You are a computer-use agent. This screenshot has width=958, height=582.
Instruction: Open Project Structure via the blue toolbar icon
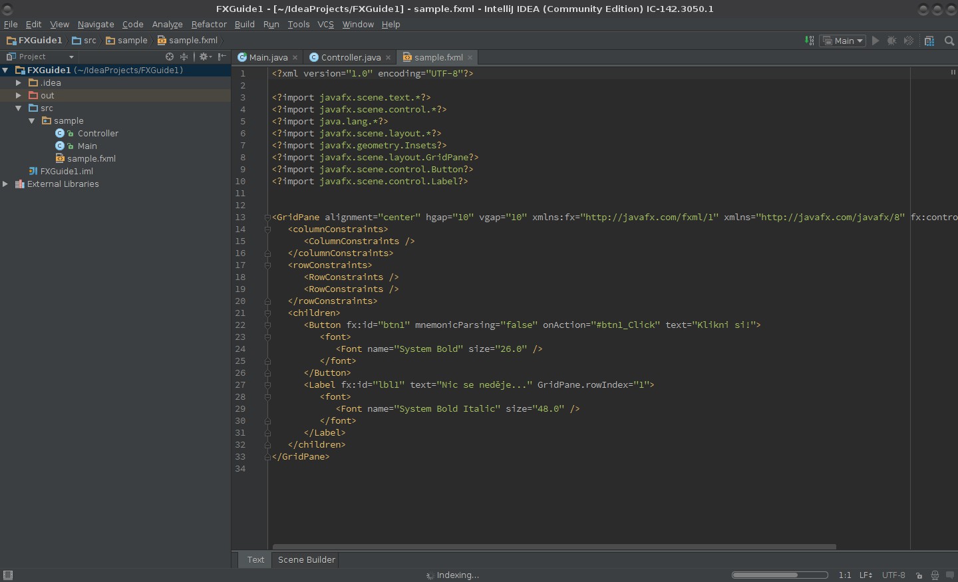tap(929, 41)
